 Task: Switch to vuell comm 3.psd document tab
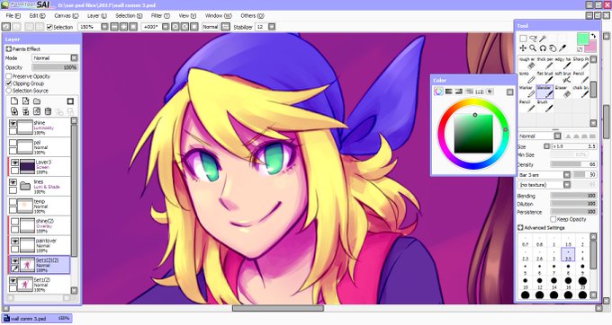pyautogui.click(x=37, y=319)
